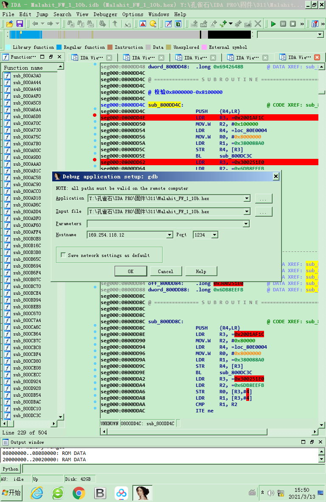Click the convert to data toolbar icon
Image resolution: width=326 pixels, height=502 pixels.
coord(204,24)
